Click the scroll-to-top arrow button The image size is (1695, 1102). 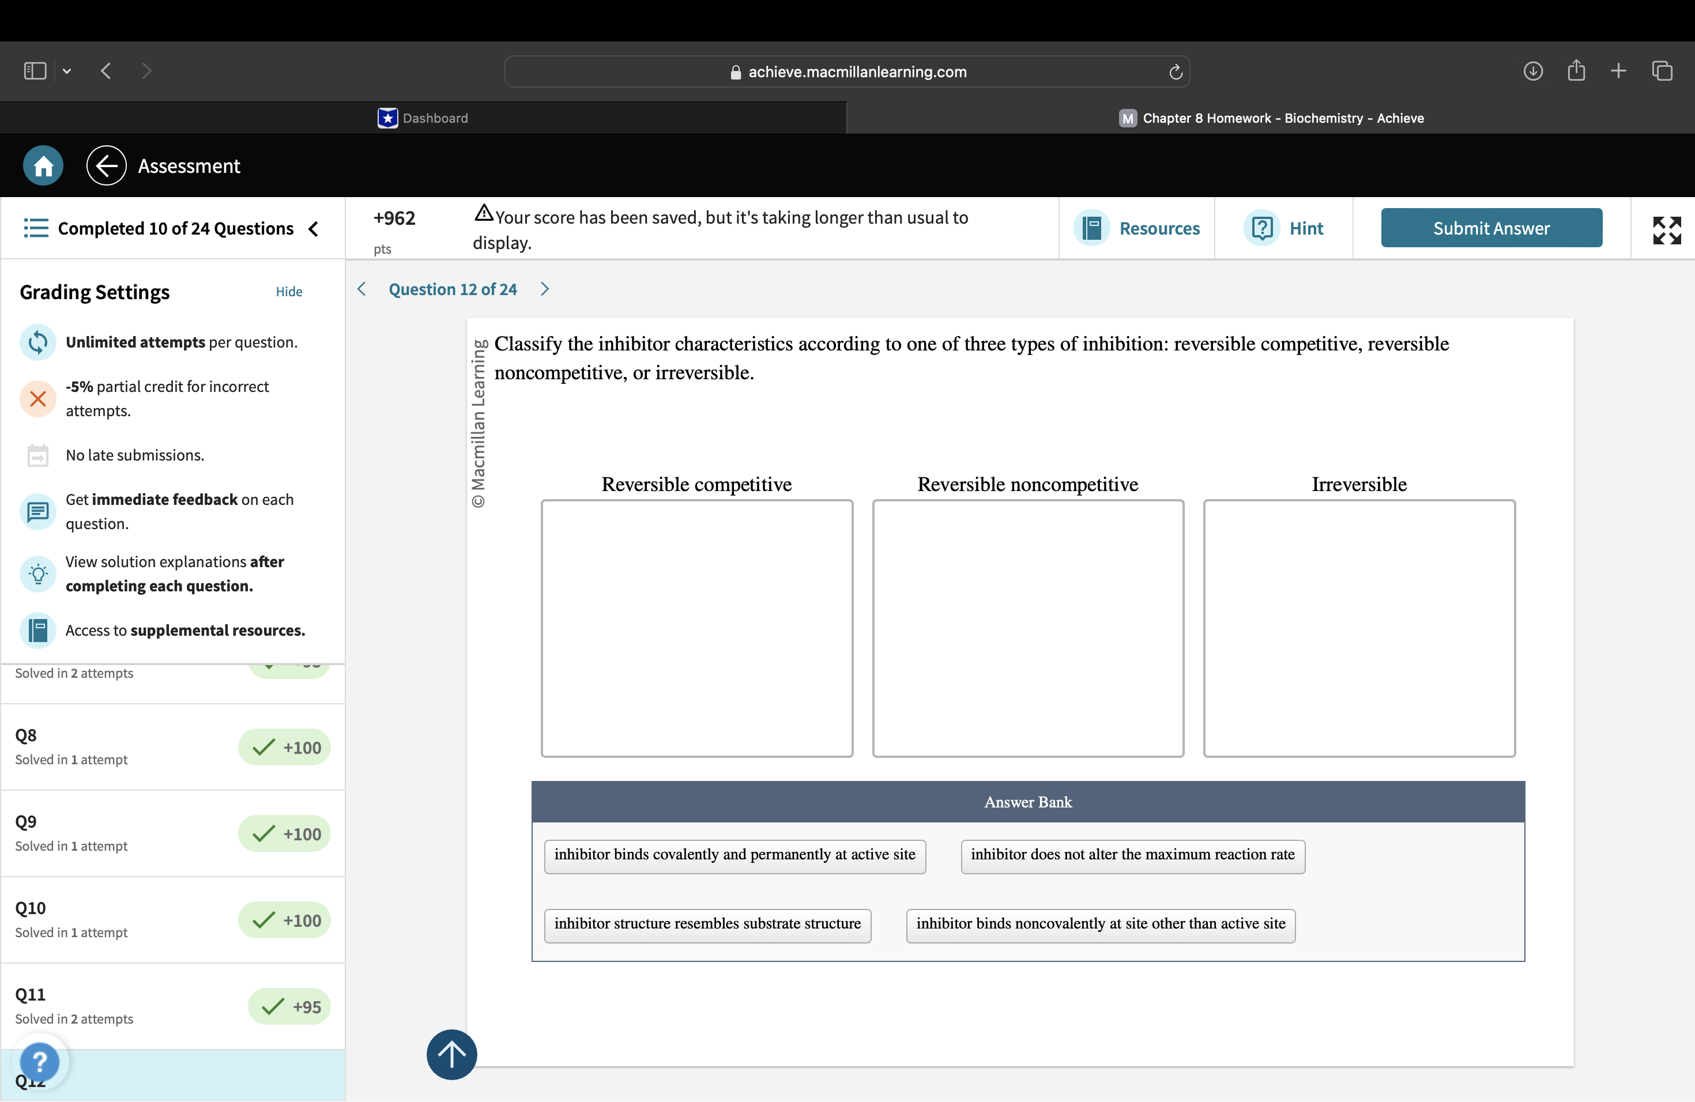[x=451, y=1054]
